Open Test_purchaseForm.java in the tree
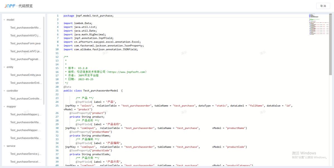The image size is (334, 168). coord(25,43)
